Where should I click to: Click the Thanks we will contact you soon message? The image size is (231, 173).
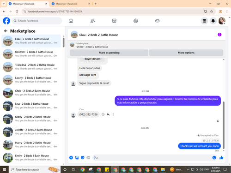tap(200, 146)
